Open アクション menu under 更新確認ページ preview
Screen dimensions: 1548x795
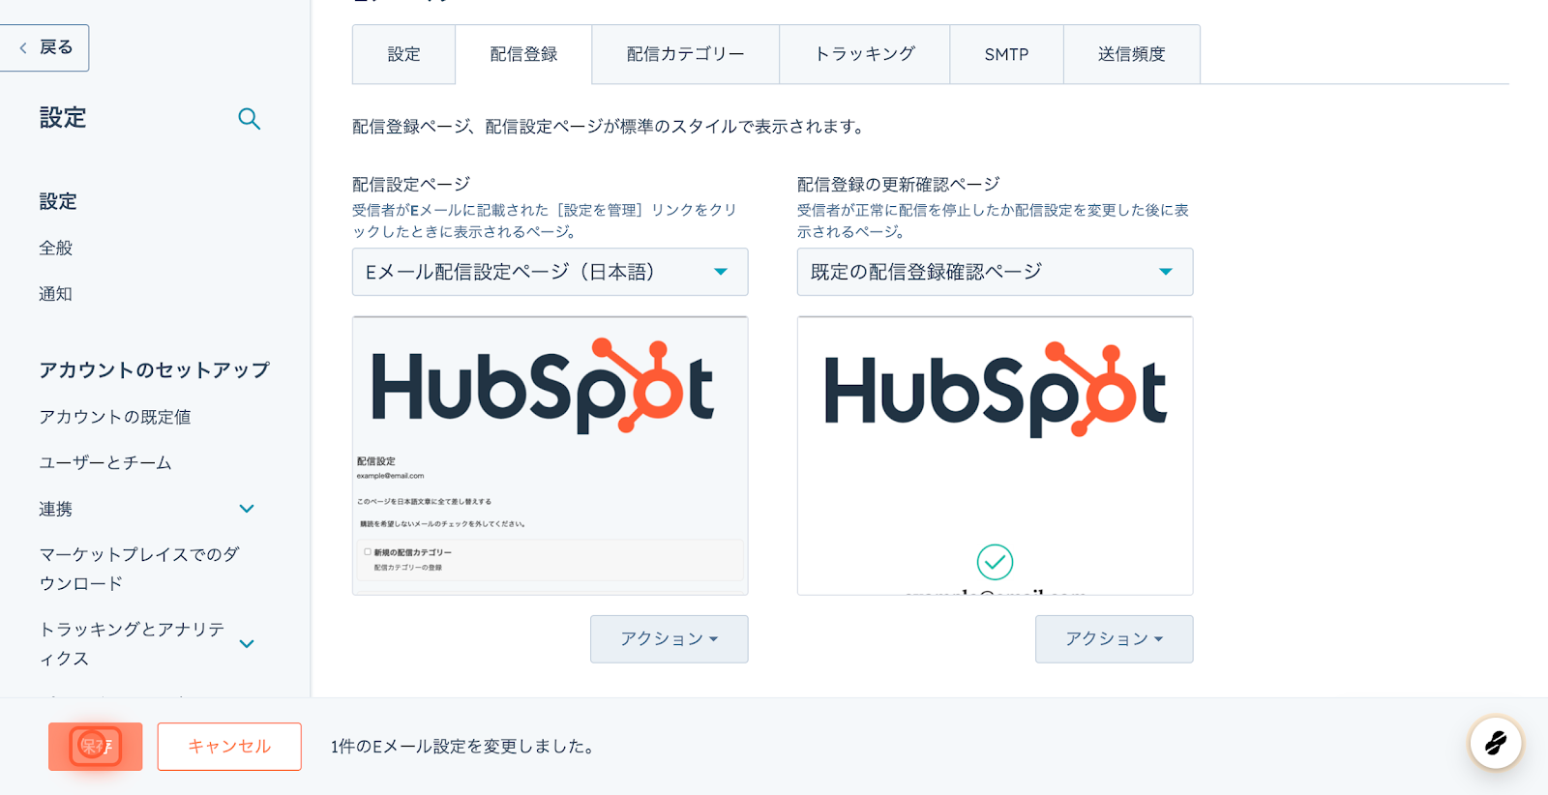point(1115,639)
